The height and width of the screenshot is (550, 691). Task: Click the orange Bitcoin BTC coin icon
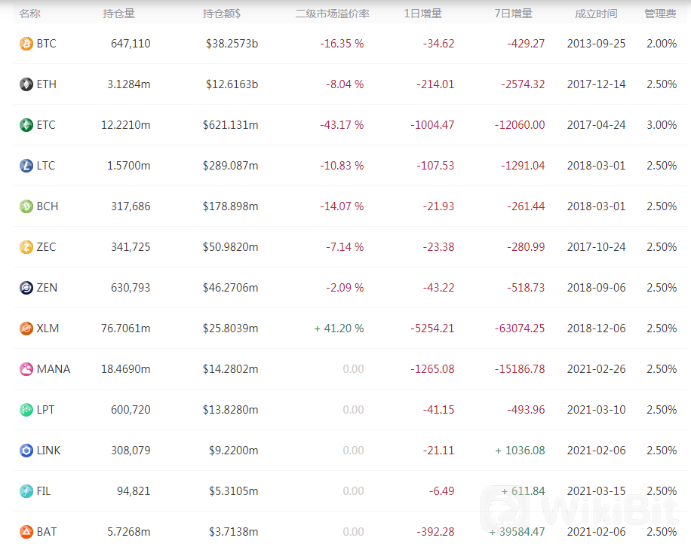[26, 44]
